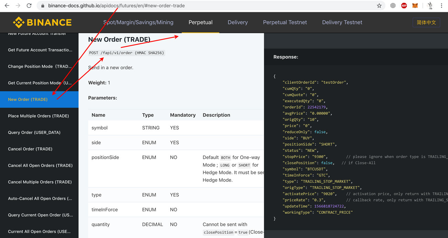Open the MetaMask extension
The width and height of the screenshot is (448, 238).
[415, 6]
